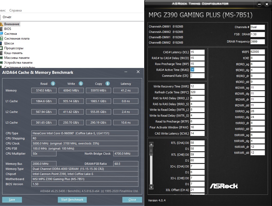Click the Системная плата board icon
The image size is (272, 206).
[1, 39]
